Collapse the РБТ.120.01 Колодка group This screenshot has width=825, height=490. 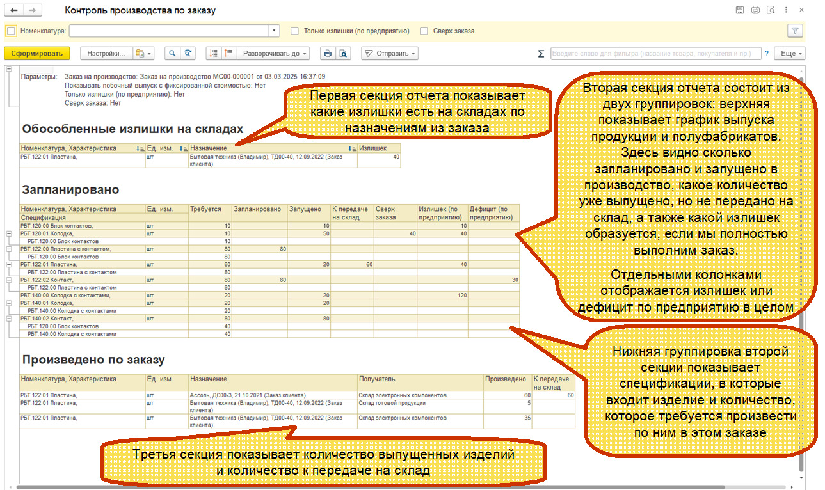click(x=8, y=234)
